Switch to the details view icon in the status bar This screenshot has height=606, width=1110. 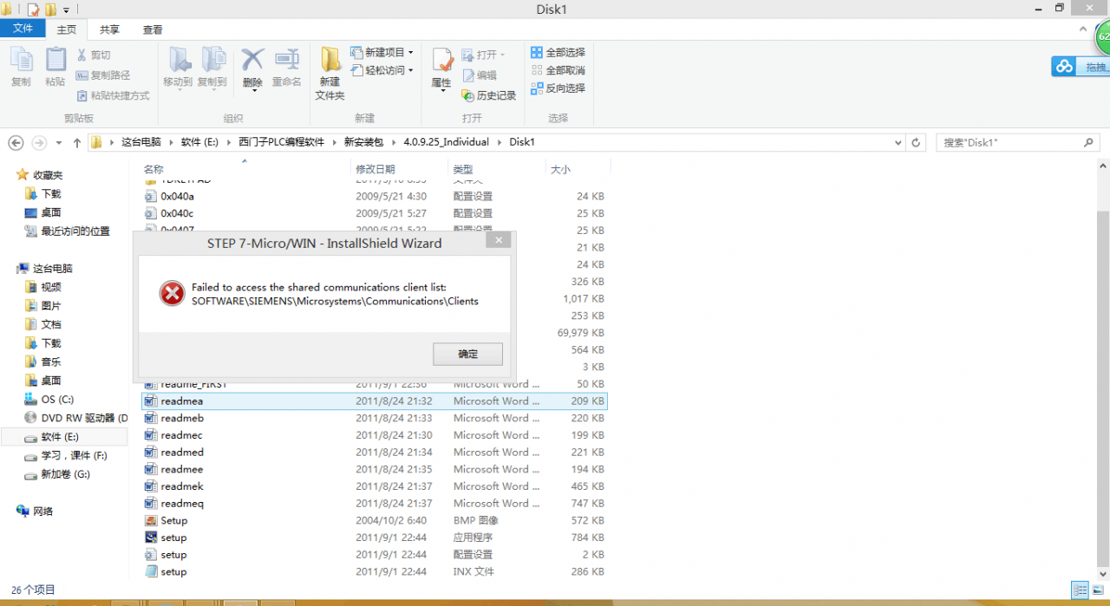click(x=1079, y=590)
